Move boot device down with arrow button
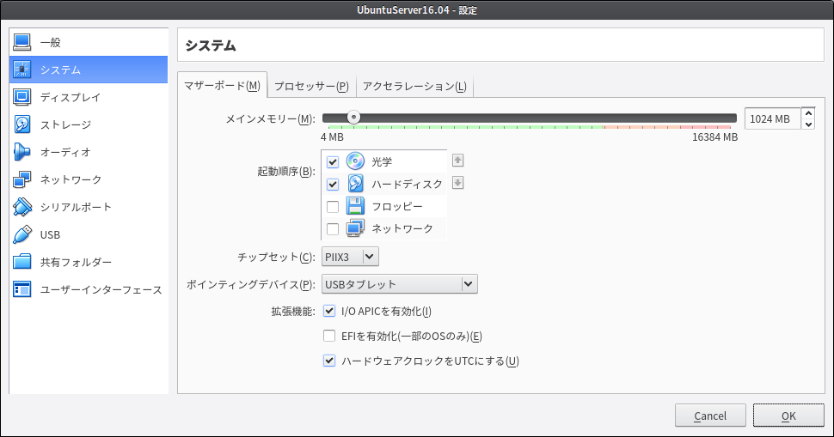This screenshot has height=437, width=834. click(457, 183)
